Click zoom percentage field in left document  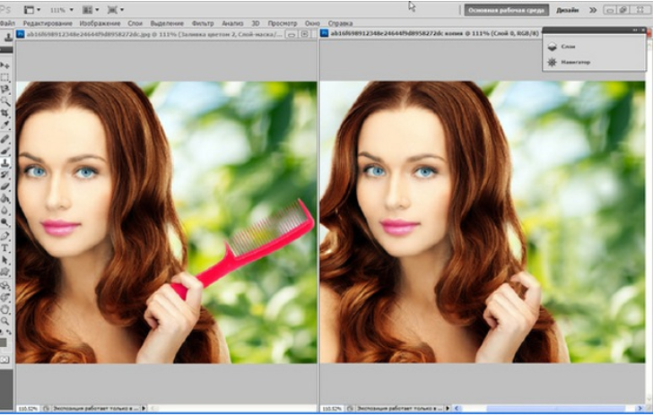point(29,409)
